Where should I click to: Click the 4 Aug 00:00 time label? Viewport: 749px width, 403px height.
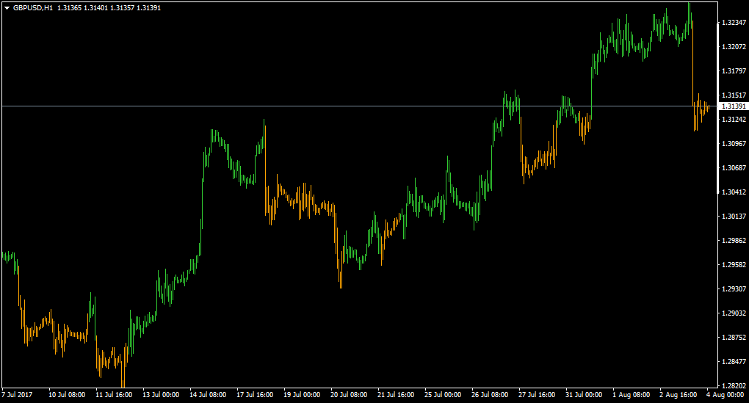pyautogui.click(x=725, y=394)
